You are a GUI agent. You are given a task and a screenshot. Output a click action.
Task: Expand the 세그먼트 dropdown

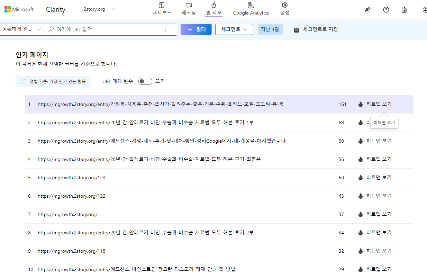click(234, 29)
